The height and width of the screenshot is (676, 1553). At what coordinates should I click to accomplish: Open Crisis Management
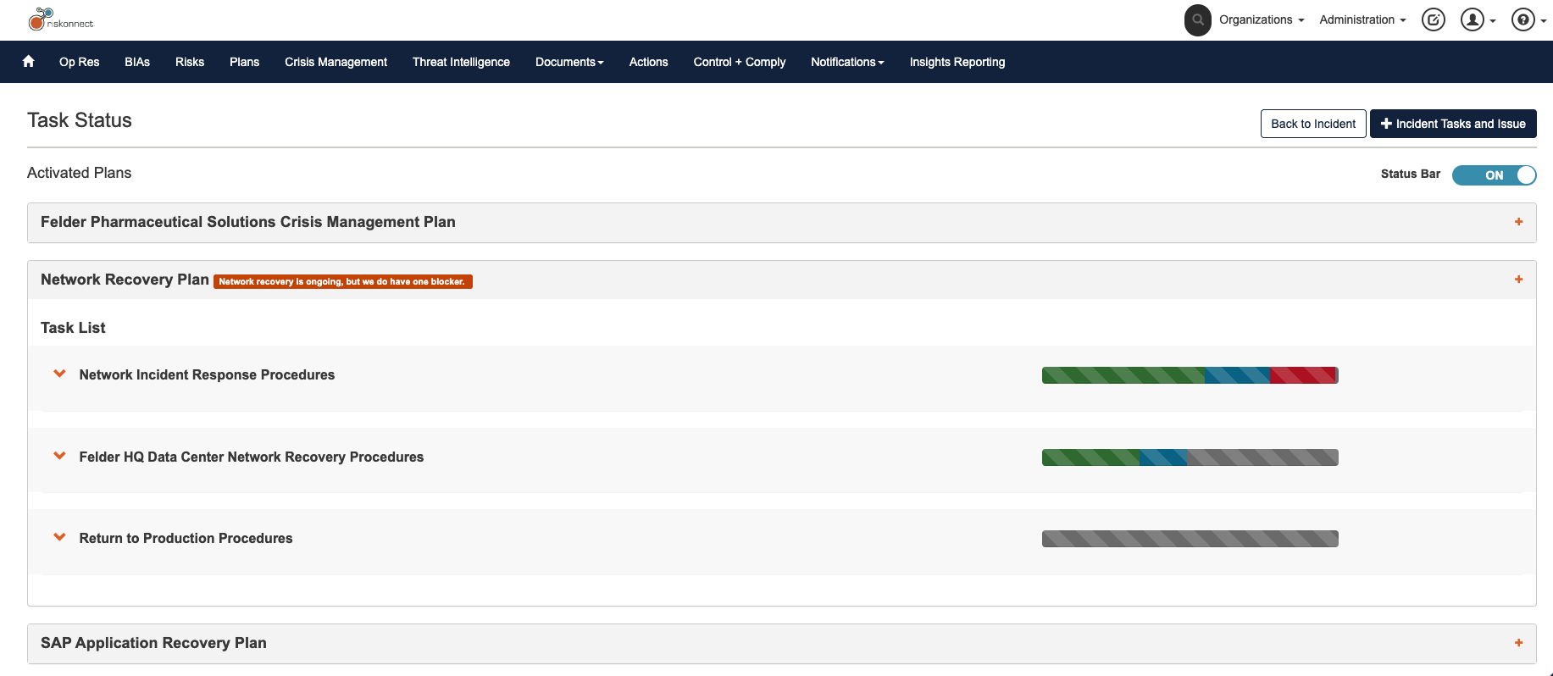tap(336, 62)
